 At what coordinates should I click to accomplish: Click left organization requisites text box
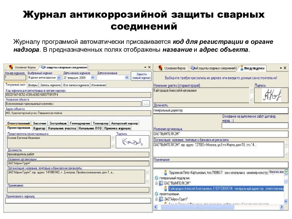pyautogui.click(x=76, y=176)
